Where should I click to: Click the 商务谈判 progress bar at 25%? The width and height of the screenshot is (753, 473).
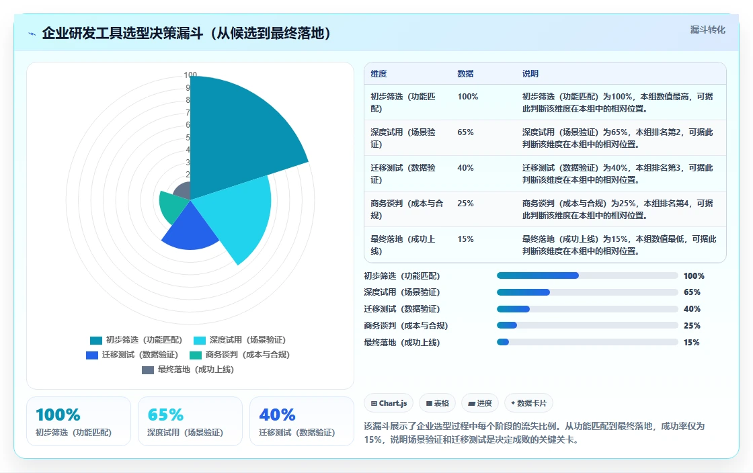coord(588,326)
